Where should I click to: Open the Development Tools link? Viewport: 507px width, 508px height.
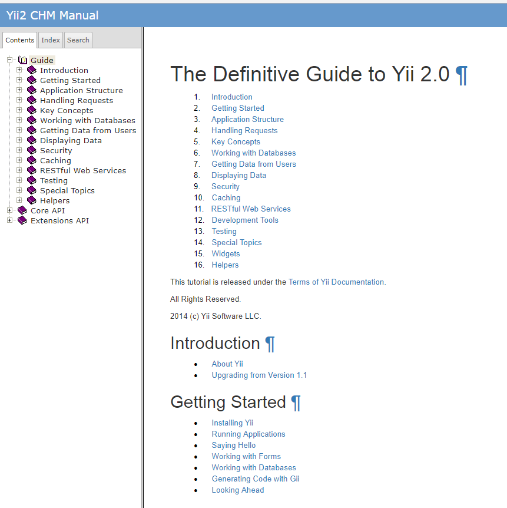245,220
